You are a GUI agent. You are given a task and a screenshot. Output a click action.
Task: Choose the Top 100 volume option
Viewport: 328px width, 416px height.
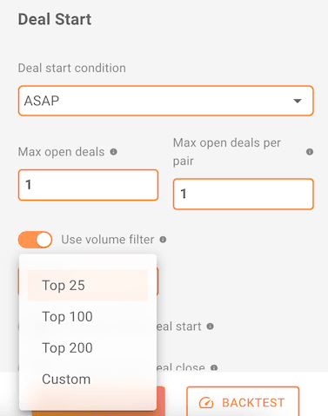88,316
